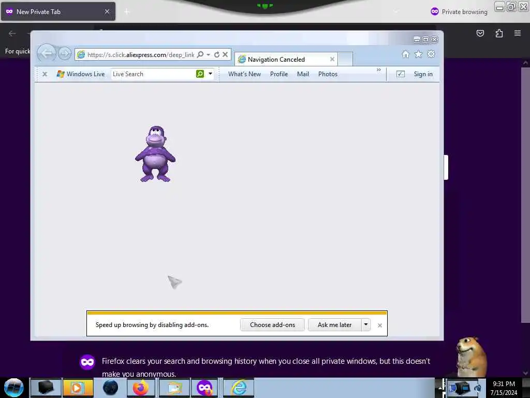Click the hamster desktop character

pos(471,356)
